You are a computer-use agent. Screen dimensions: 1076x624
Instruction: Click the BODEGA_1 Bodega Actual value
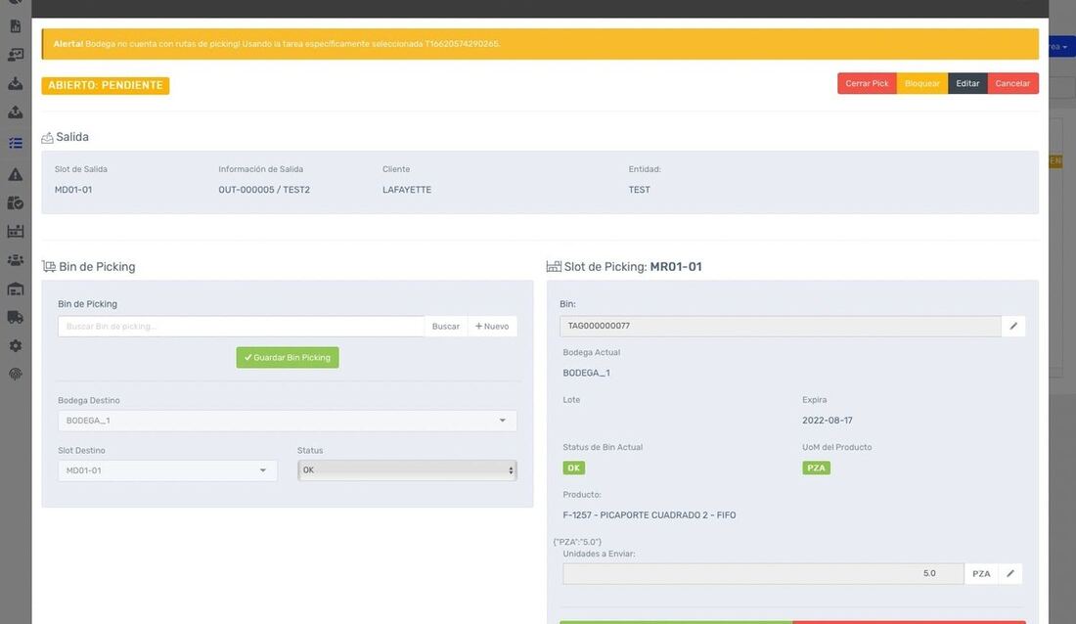click(587, 374)
